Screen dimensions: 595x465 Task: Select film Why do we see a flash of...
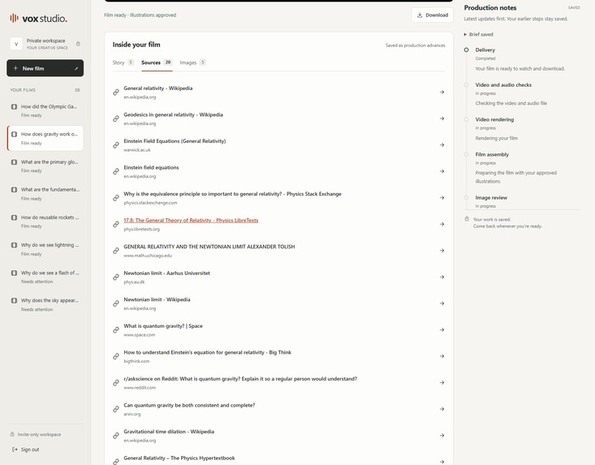point(45,277)
